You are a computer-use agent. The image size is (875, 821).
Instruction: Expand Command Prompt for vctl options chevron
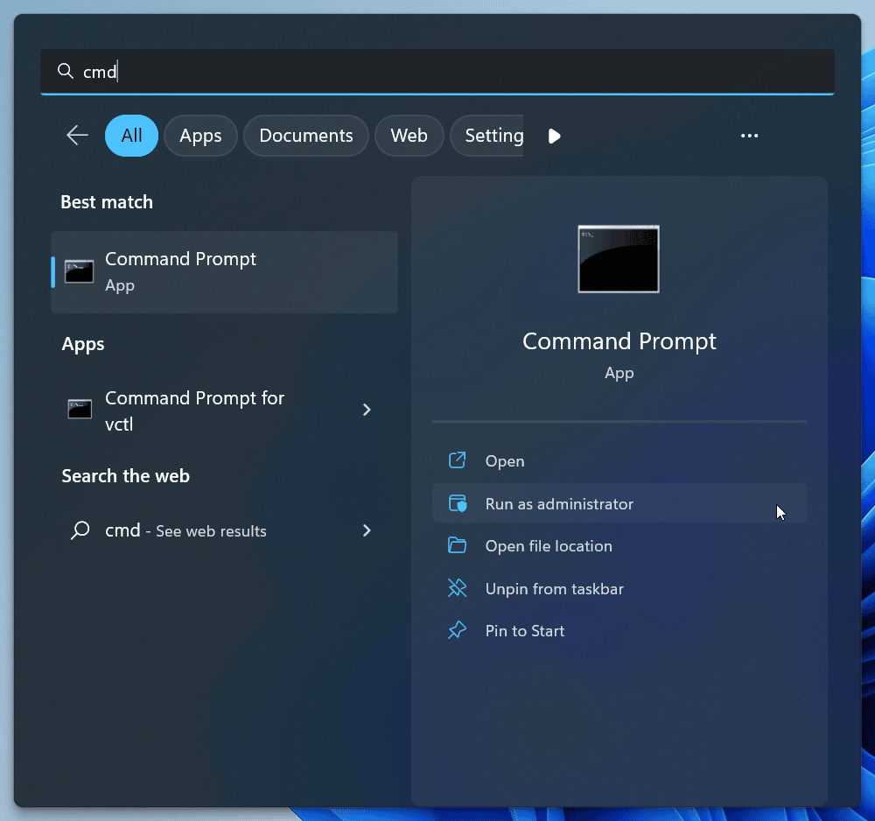(367, 409)
